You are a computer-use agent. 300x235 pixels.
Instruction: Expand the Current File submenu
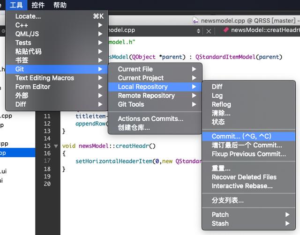155,69
